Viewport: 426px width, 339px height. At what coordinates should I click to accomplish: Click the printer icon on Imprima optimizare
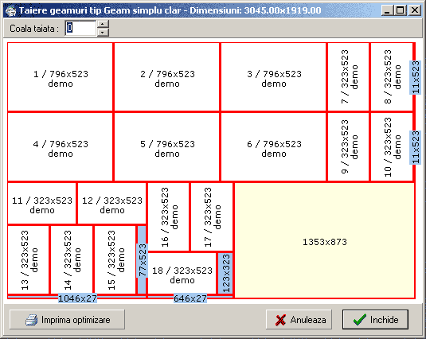pyautogui.click(x=32, y=320)
